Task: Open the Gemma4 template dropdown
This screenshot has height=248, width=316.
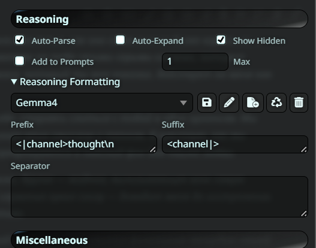Action: [x=102, y=102]
